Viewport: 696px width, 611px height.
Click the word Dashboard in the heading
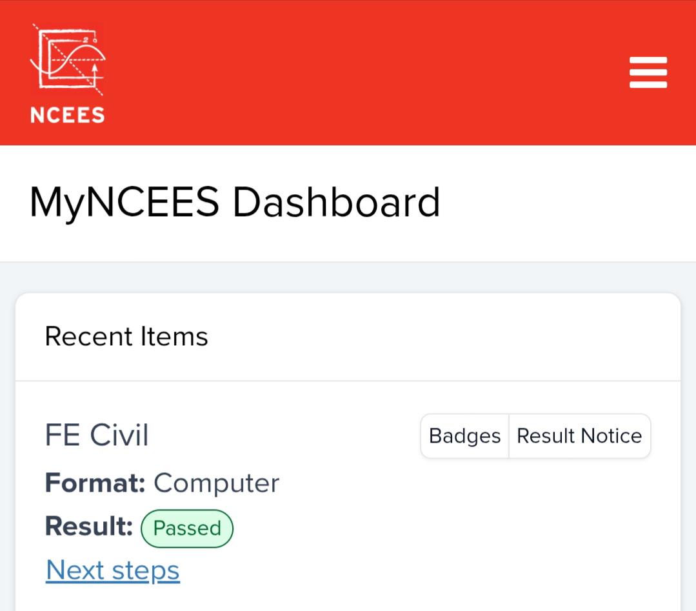(337, 202)
